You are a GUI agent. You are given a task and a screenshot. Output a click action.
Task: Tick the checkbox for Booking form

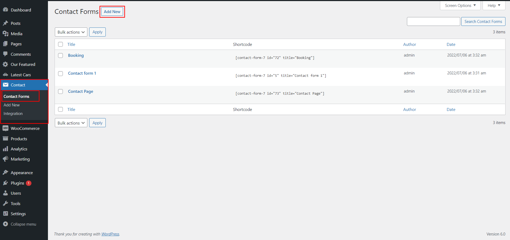[x=60, y=55]
